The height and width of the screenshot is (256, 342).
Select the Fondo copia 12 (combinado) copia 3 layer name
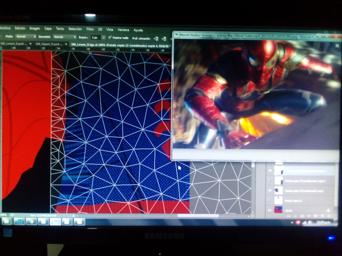(305, 181)
